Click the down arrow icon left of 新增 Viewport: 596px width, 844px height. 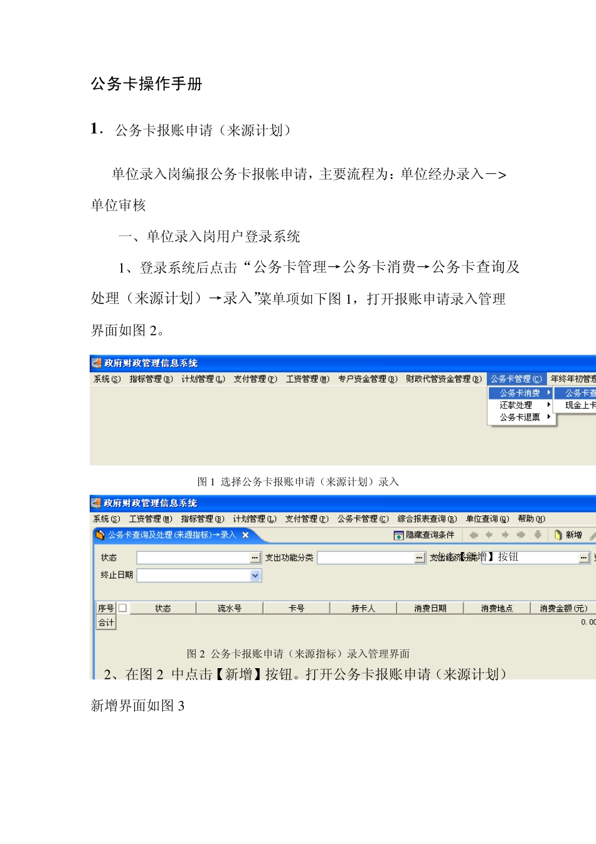[x=538, y=535]
